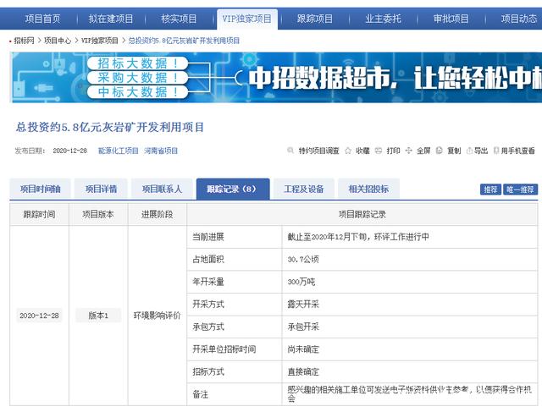The width and height of the screenshot is (542, 412).
Task: Switch to the 工程及设备 tab
Action: click(304, 189)
